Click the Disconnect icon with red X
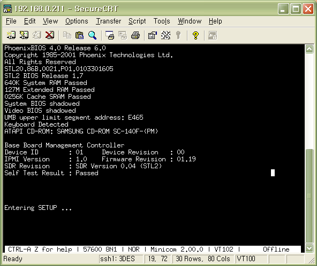Image resolution: width=317 pixels, height=266 pixels. pos(50,35)
